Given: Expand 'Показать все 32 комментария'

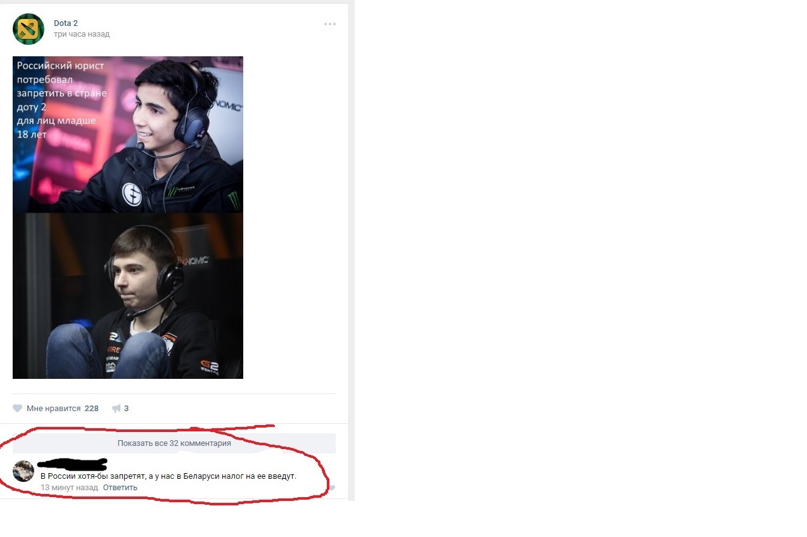Looking at the screenshot, I should tap(174, 443).
